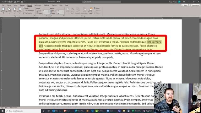Click the Comments button

coord(194,5)
